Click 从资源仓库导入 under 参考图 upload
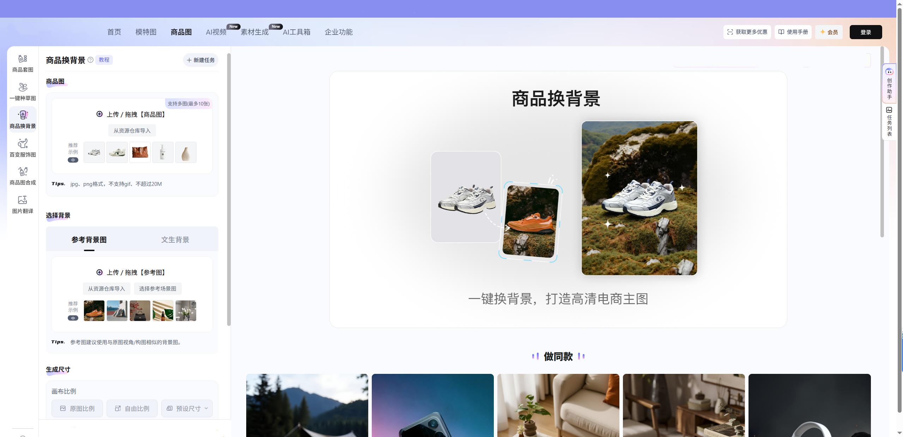The image size is (903, 437). tap(107, 289)
